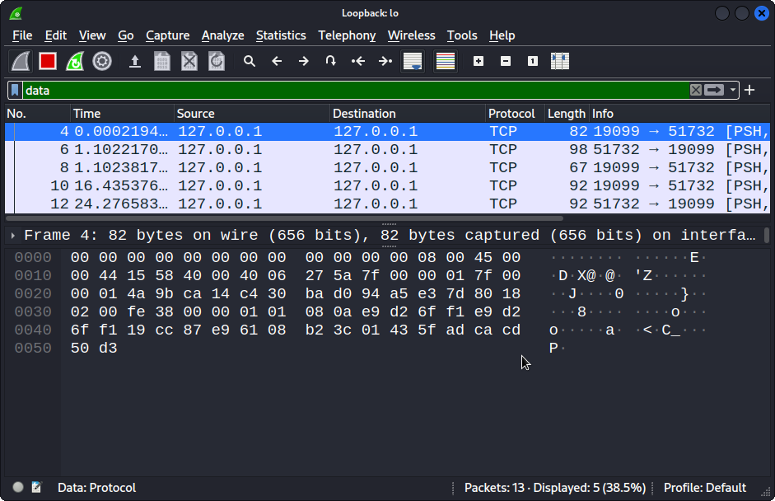Open the Tools menu
Image resolution: width=775 pixels, height=501 pixels.
click(x=462, y=35)
